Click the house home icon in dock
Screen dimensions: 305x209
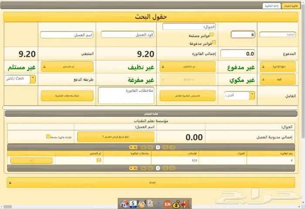tap(124, 203)
